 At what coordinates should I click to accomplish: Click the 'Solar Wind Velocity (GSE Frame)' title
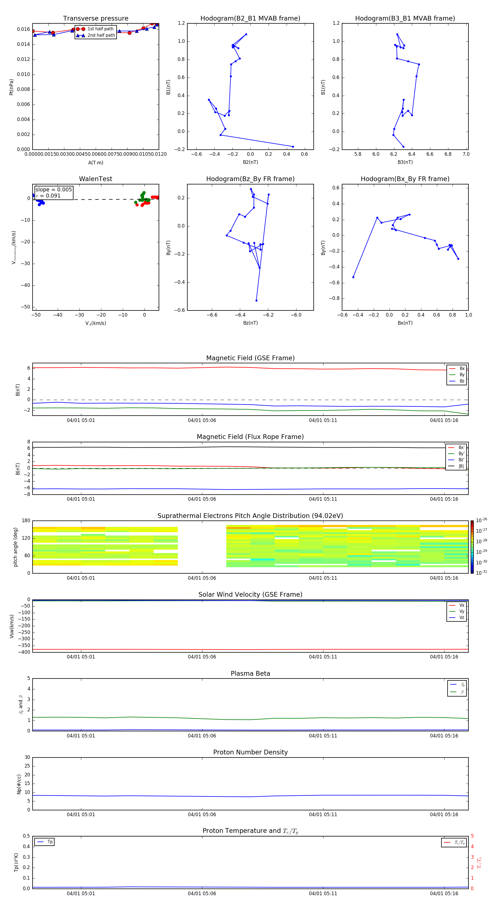click(x=250, y=594)
